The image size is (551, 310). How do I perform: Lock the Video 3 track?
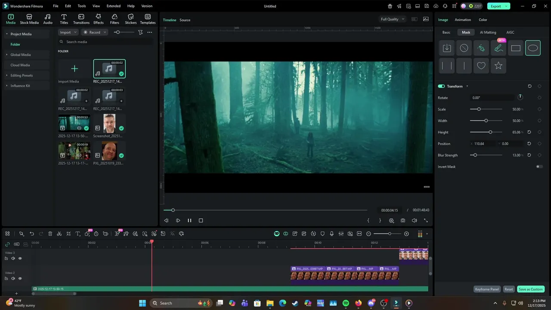click(x=6, y=258)
